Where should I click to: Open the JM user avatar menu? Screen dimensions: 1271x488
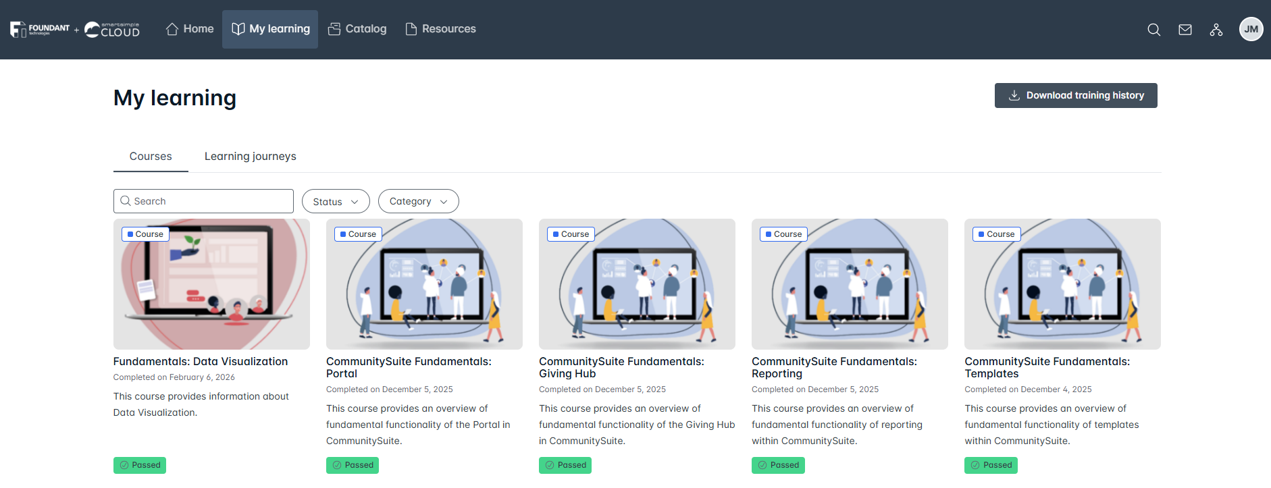[x=1251, y=29]
